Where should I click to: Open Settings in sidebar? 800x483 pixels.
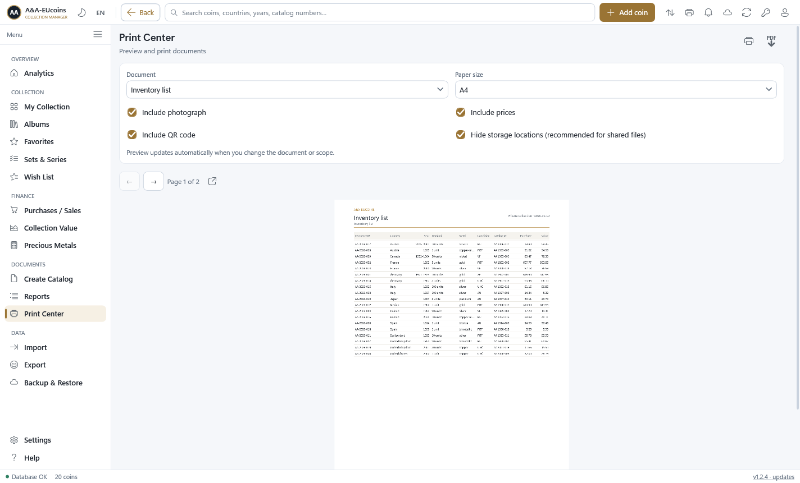55,440
